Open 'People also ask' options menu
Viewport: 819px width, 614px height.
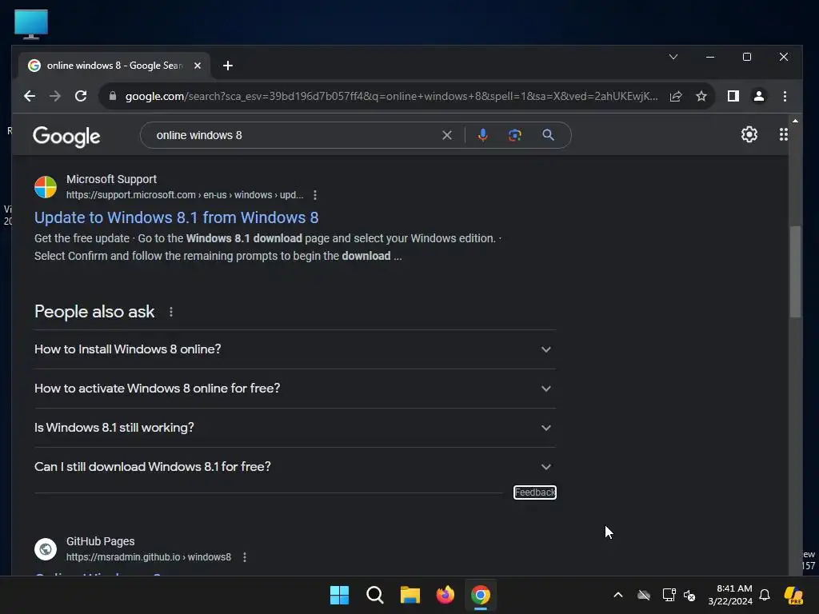point(171,313)
